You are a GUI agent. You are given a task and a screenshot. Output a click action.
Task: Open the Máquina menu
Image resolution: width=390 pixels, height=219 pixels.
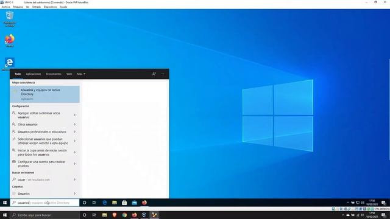18,7
